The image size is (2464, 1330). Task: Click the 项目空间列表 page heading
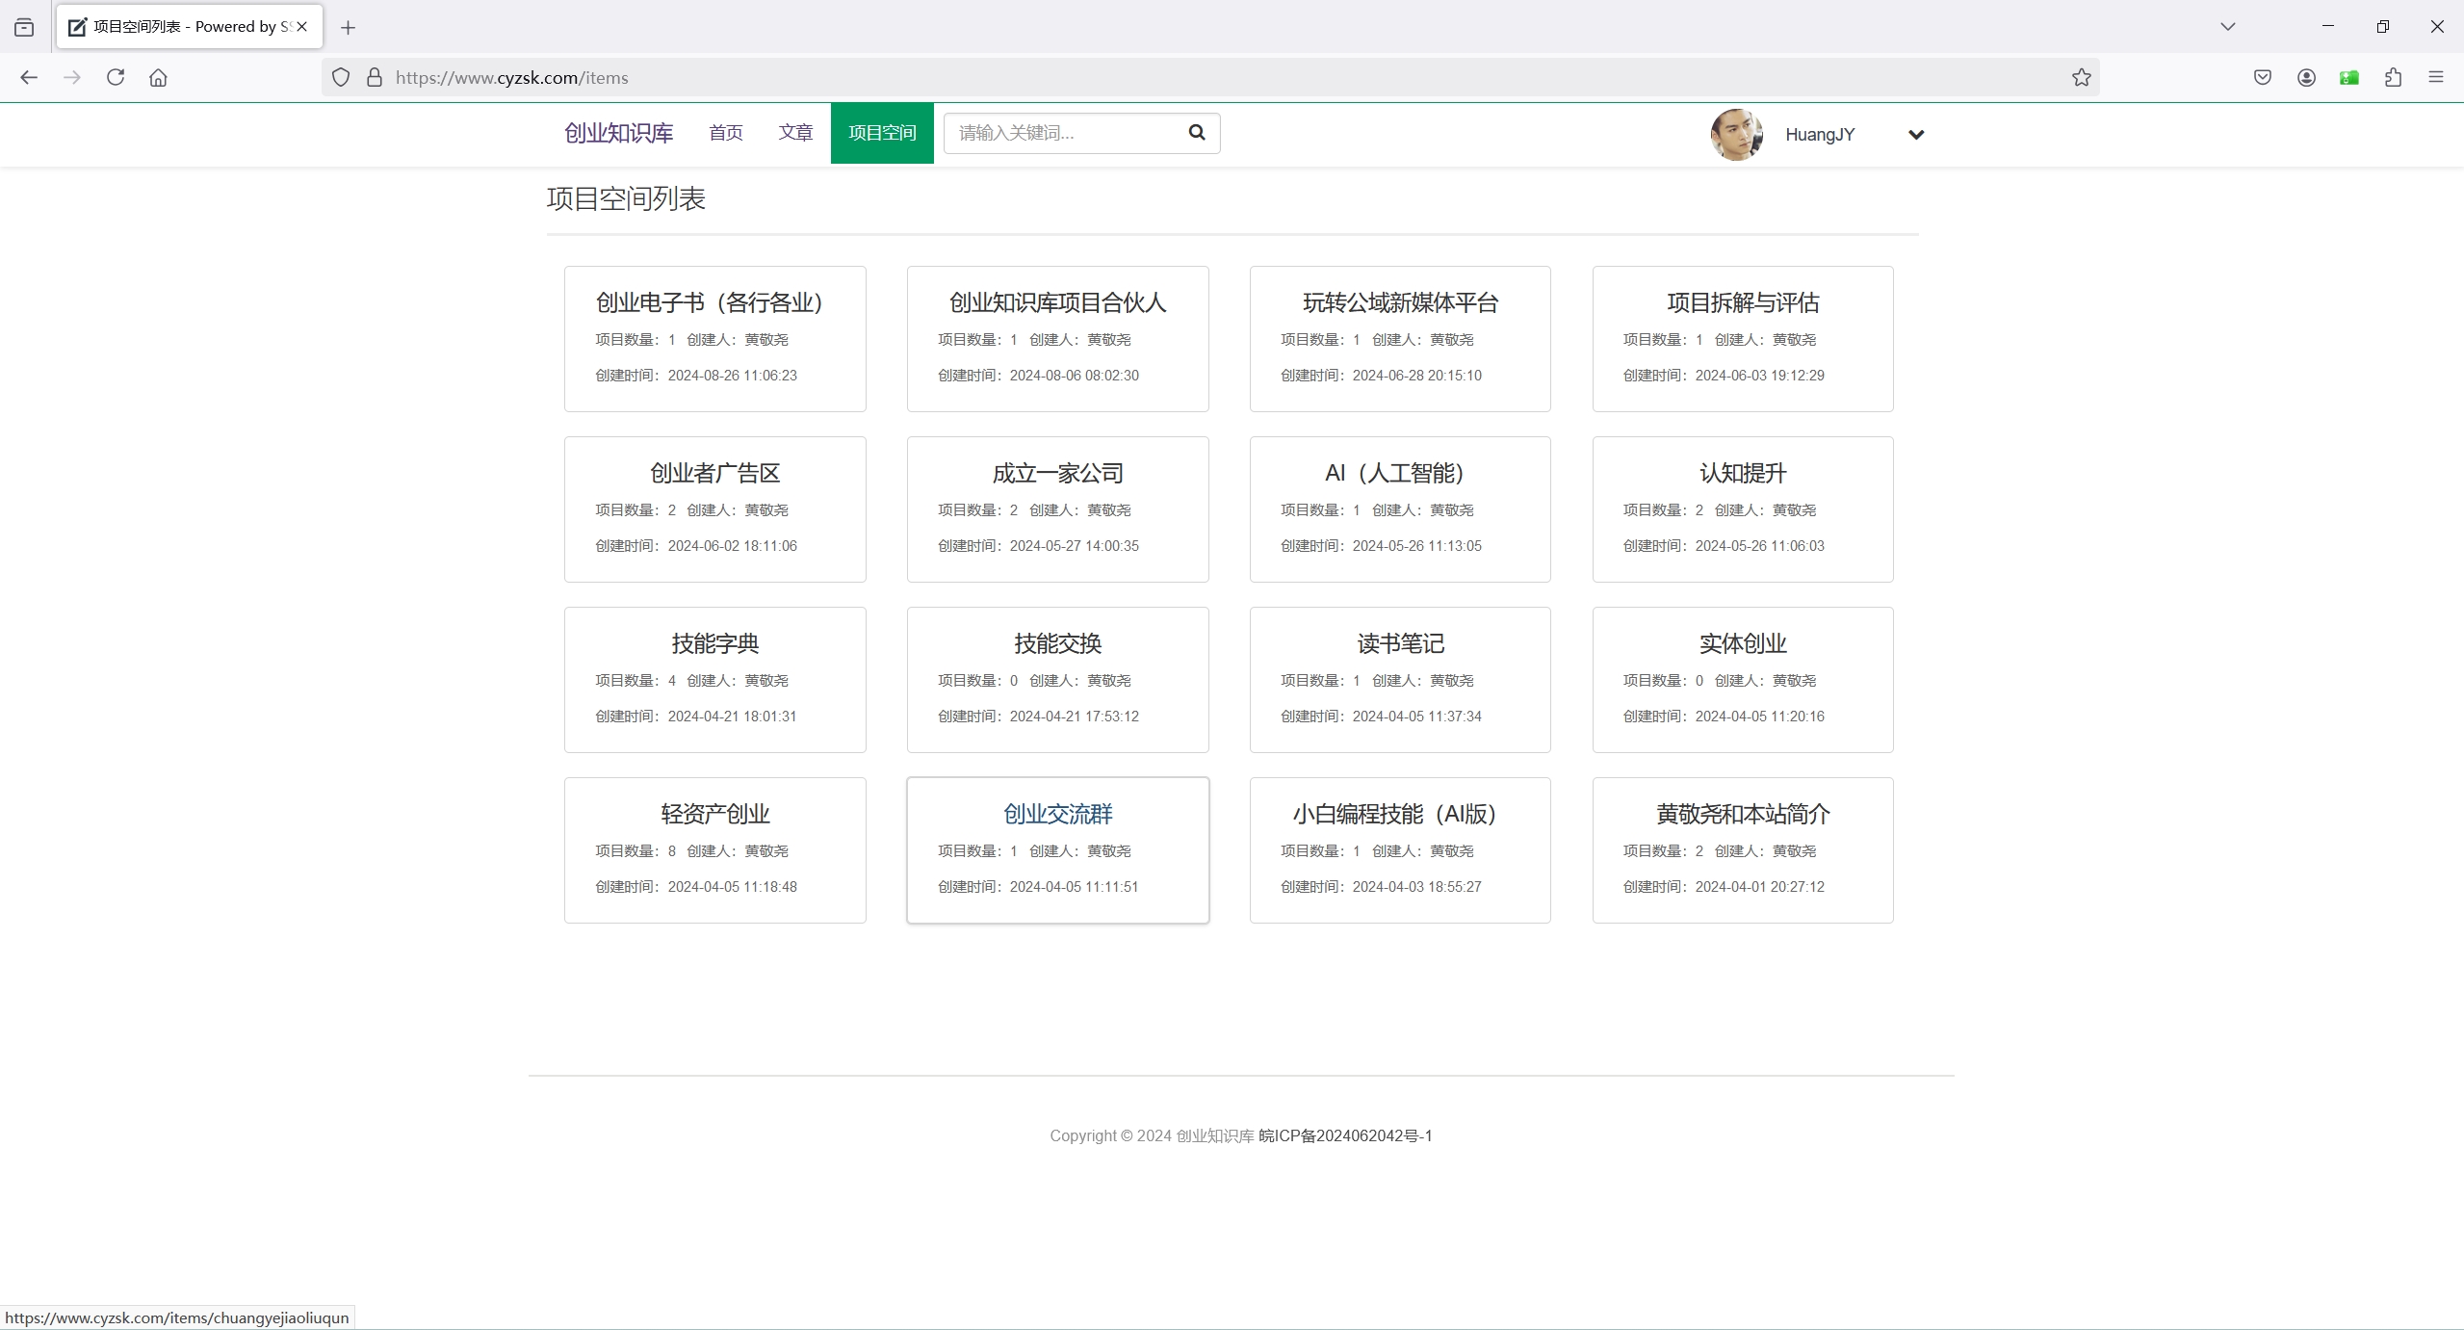click(x=626, y=198)
